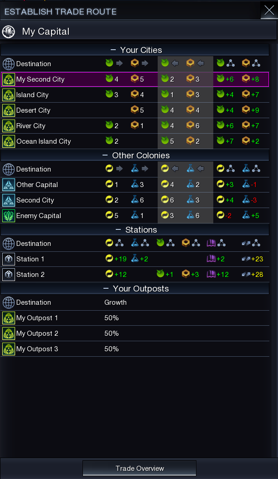This screenshot has height=479, width=278.
Task: Select the My Second City highlighted row
Action: tap(135, 79)
